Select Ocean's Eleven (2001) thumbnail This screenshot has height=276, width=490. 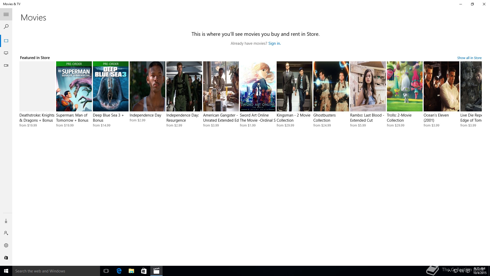point(442,86)
